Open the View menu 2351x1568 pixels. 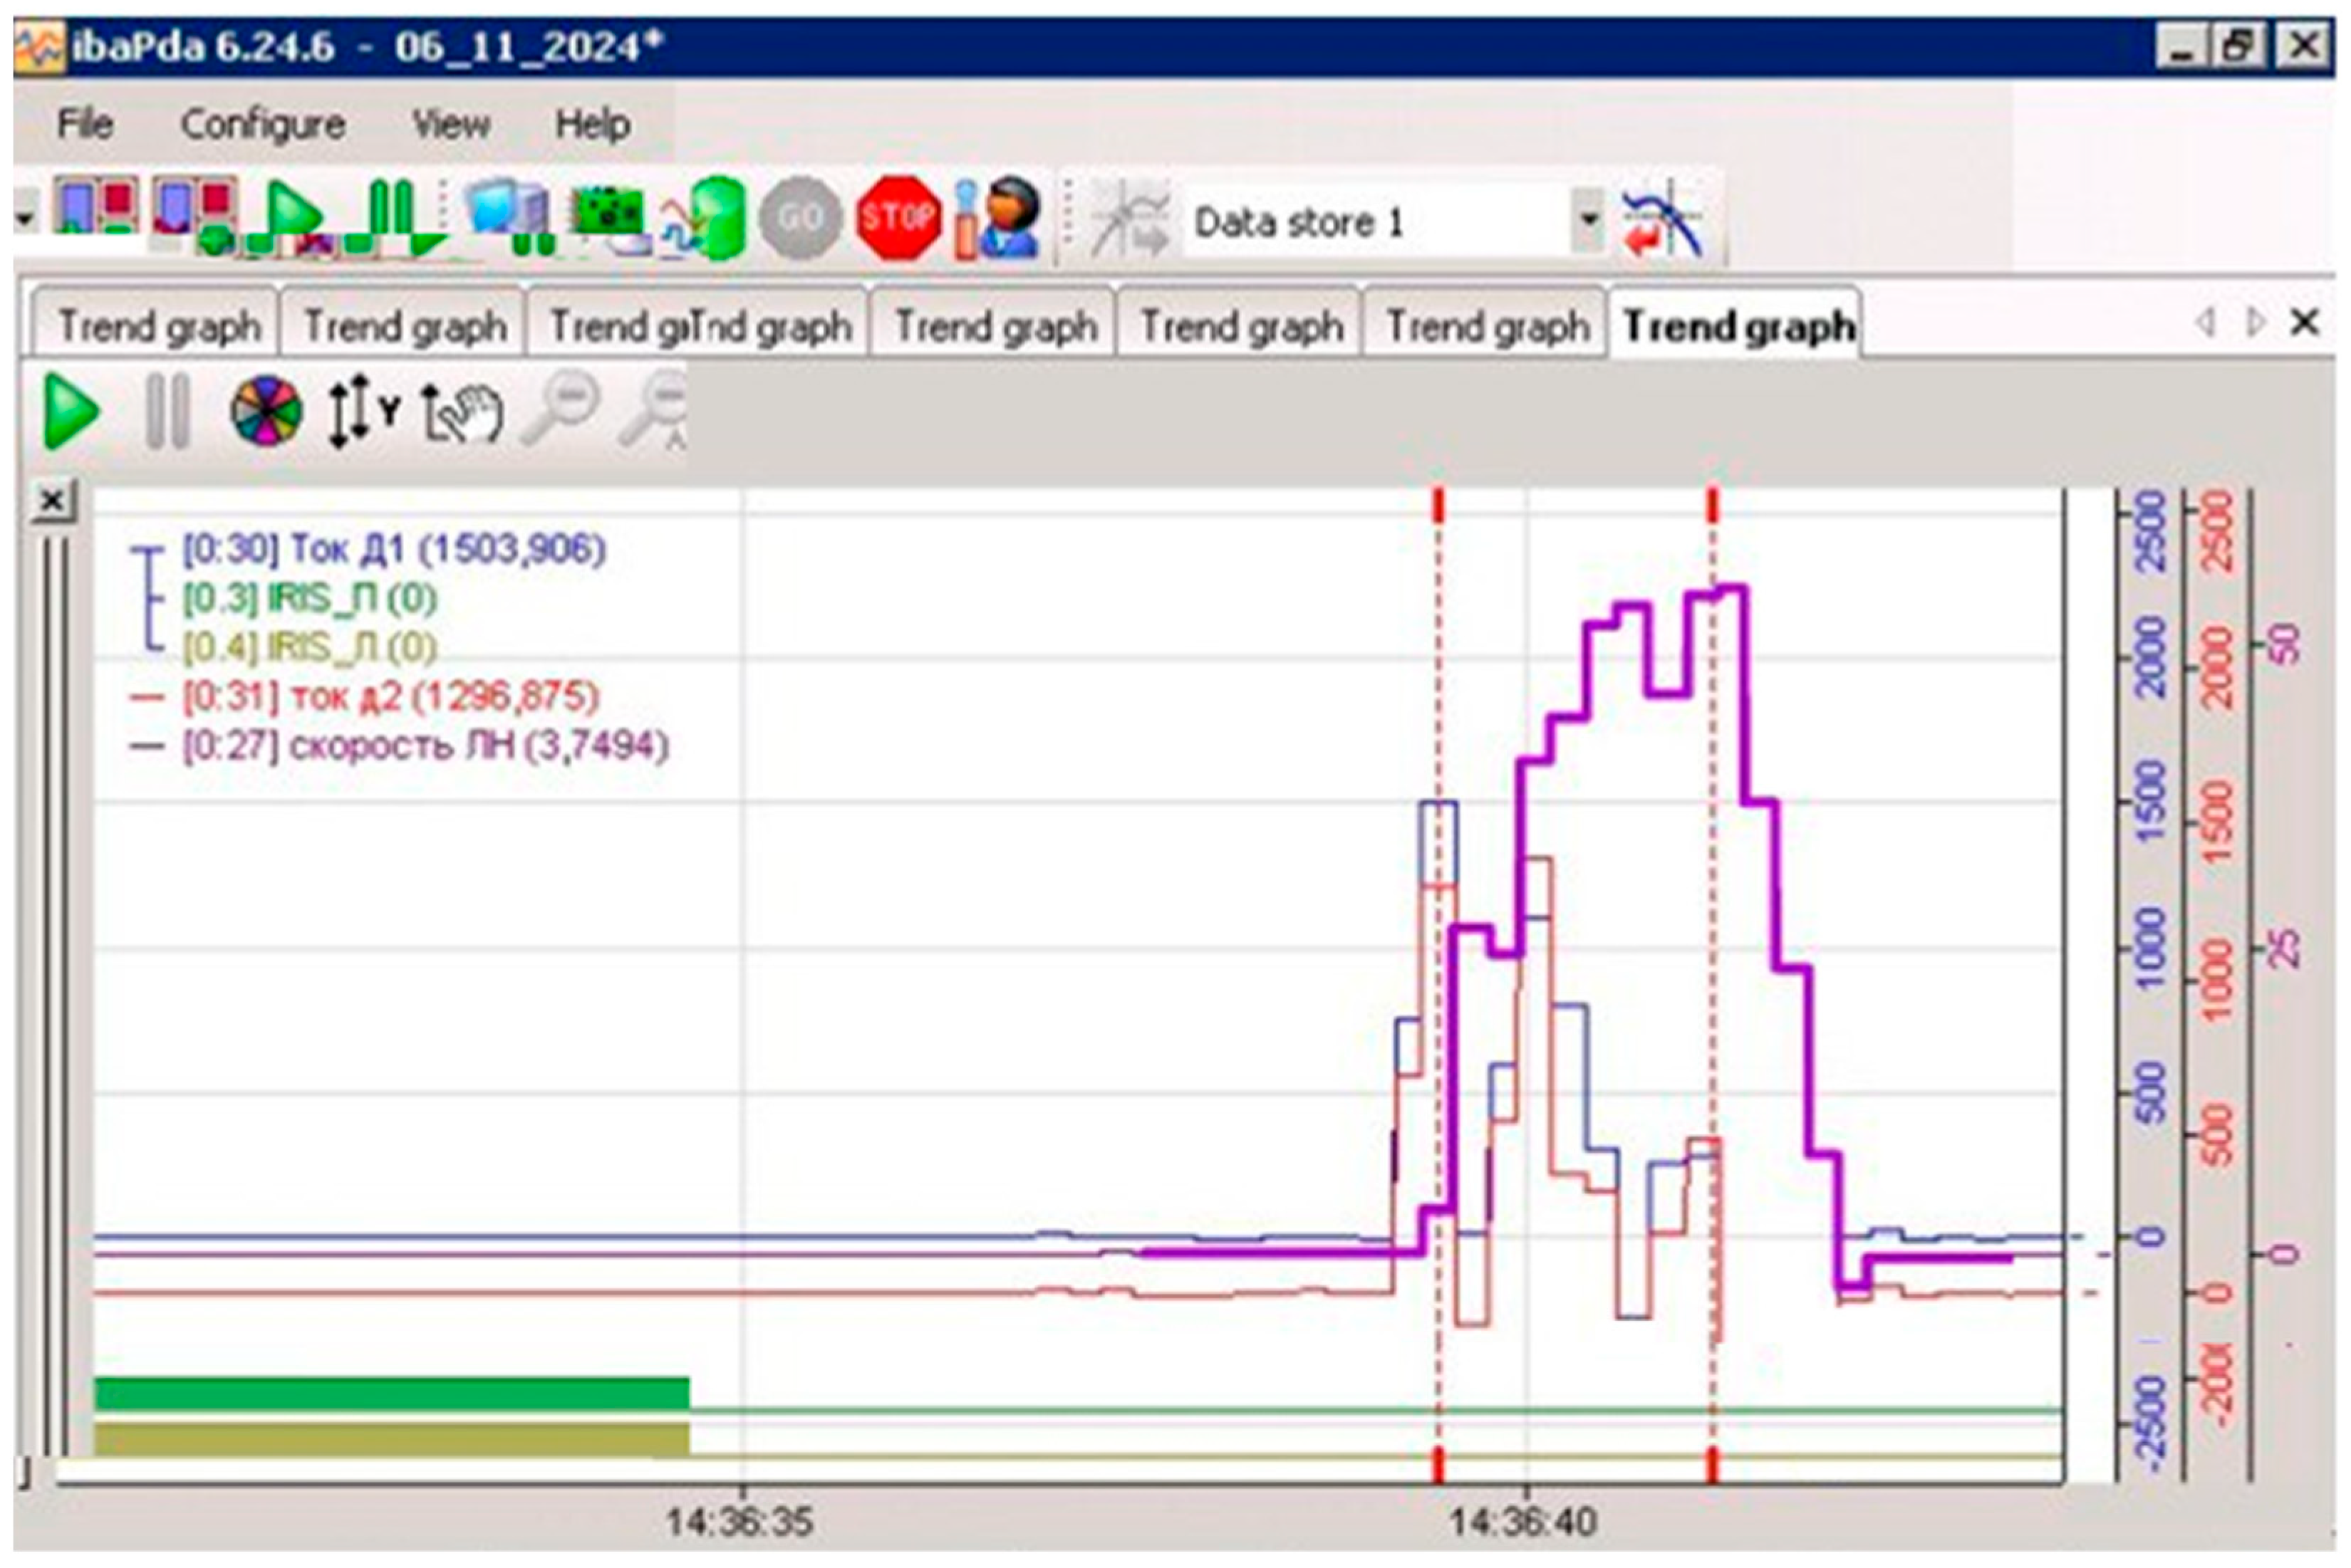[x=451, y=124]
